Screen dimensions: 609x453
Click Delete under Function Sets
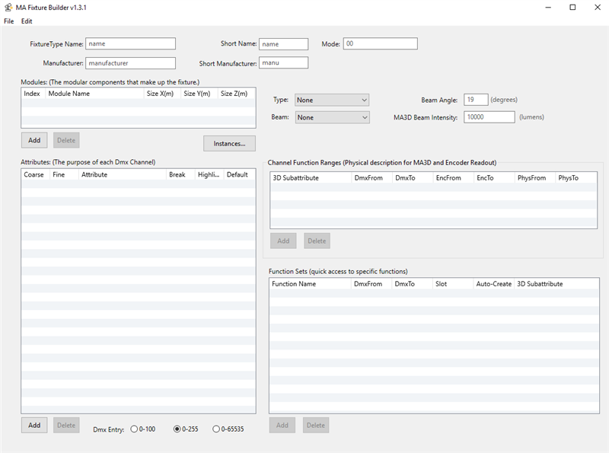coord(316,425)
